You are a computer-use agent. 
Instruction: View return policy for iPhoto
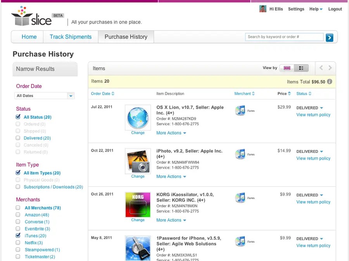[x=313, y=159]
